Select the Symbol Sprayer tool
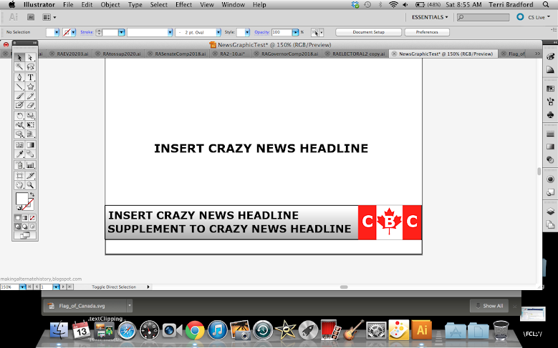The height and width of the screenshot is (348, 558). click(x=19, y=165)
